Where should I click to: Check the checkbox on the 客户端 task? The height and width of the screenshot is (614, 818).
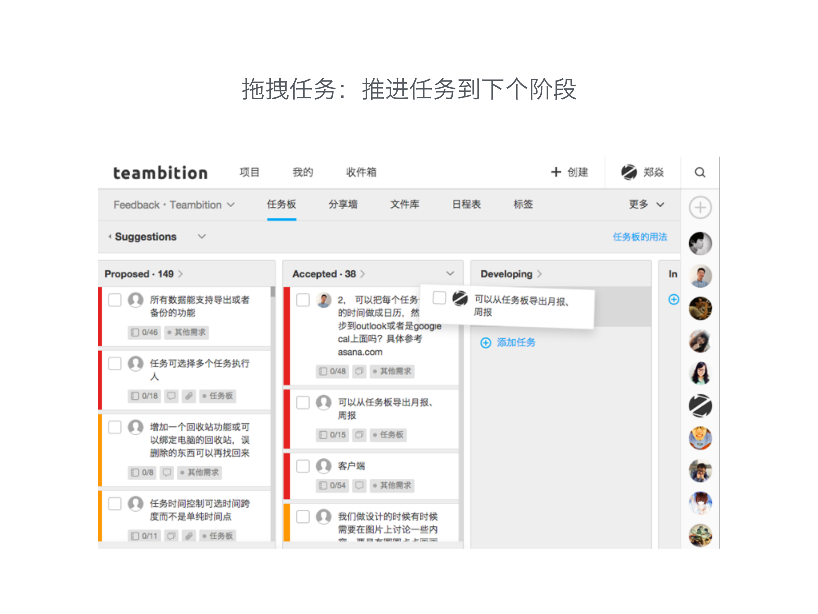pyautogui.click(x=303, y=466)
